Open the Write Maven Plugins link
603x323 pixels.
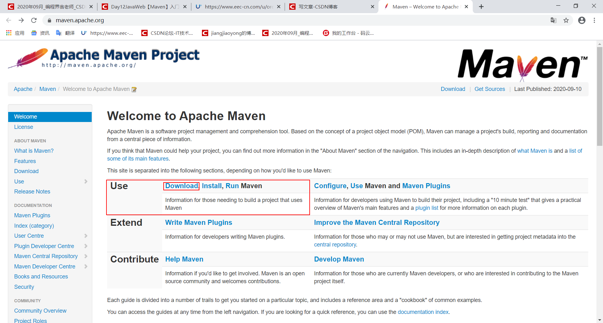(198, 223)
